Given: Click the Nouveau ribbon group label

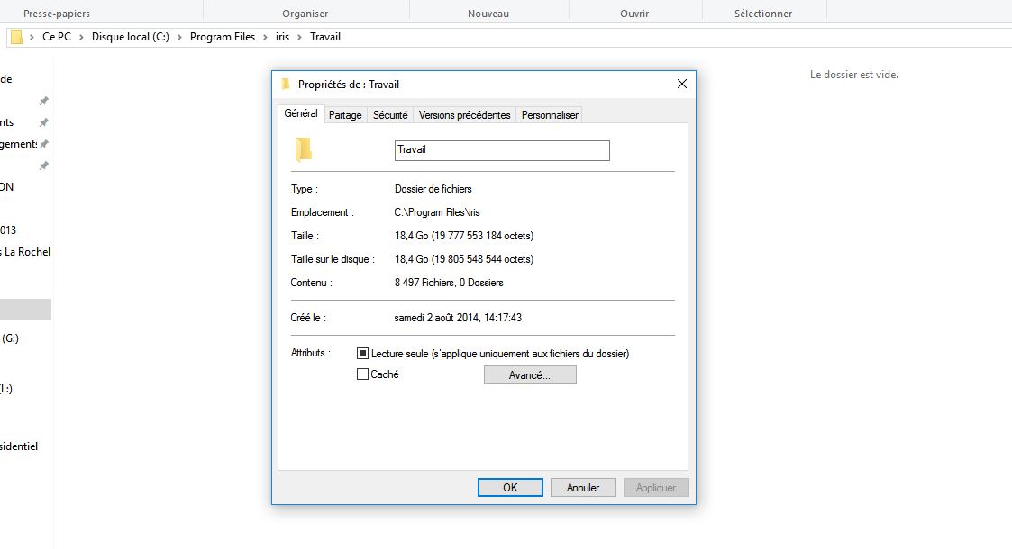Looking at the screenshot, I should pyautogui.click(x=488, y=13).
